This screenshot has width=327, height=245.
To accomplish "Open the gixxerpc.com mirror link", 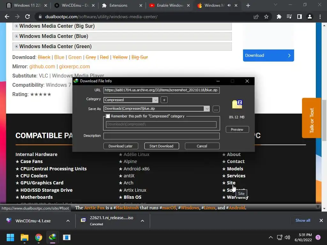I will 74,66.
